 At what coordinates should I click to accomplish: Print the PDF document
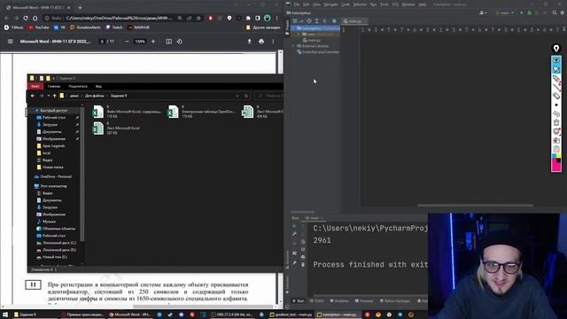[x=261, y=42]
